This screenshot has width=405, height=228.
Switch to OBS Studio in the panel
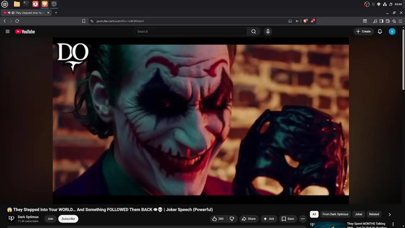(54, 4)
